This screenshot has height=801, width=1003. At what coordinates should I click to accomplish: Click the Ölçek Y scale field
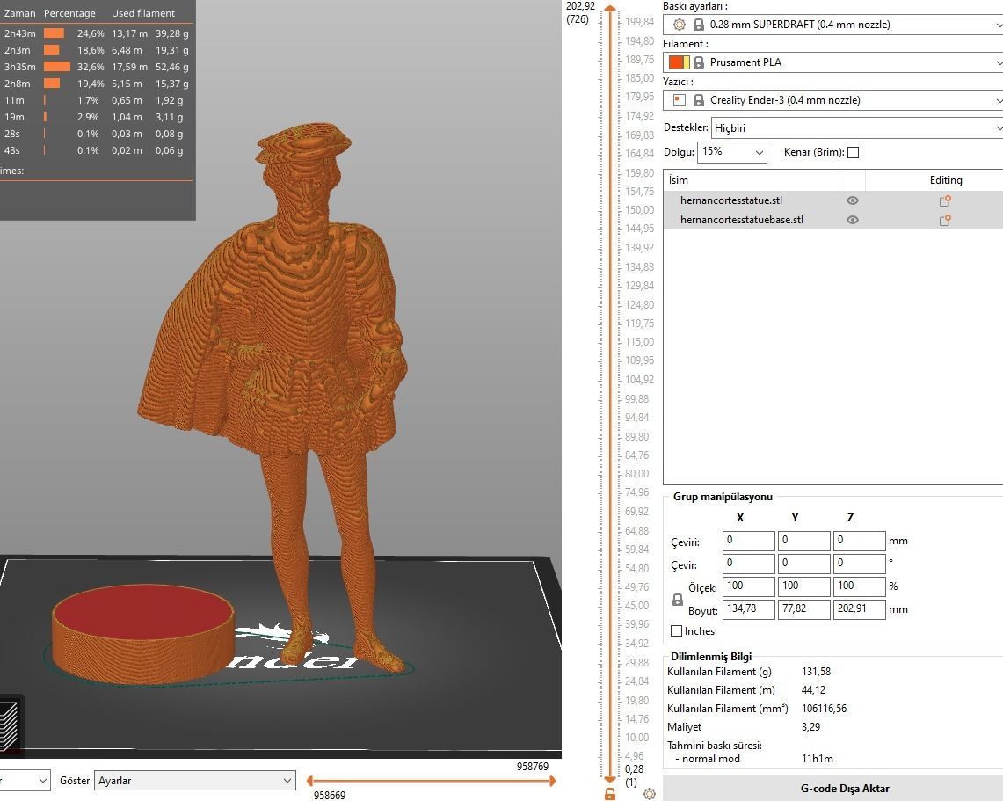pos(804,586)
